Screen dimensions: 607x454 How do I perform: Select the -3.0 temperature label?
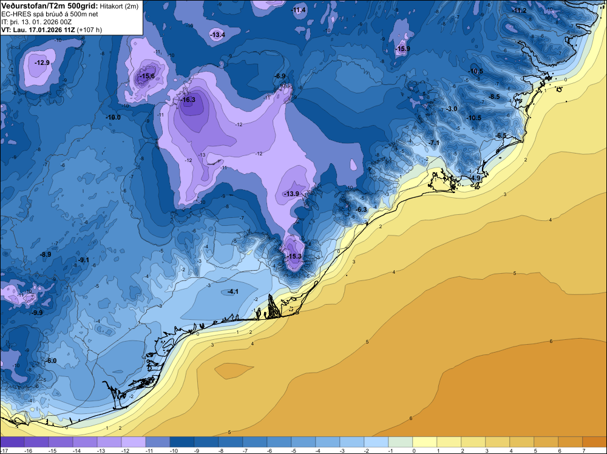click(x=452, y=109)
